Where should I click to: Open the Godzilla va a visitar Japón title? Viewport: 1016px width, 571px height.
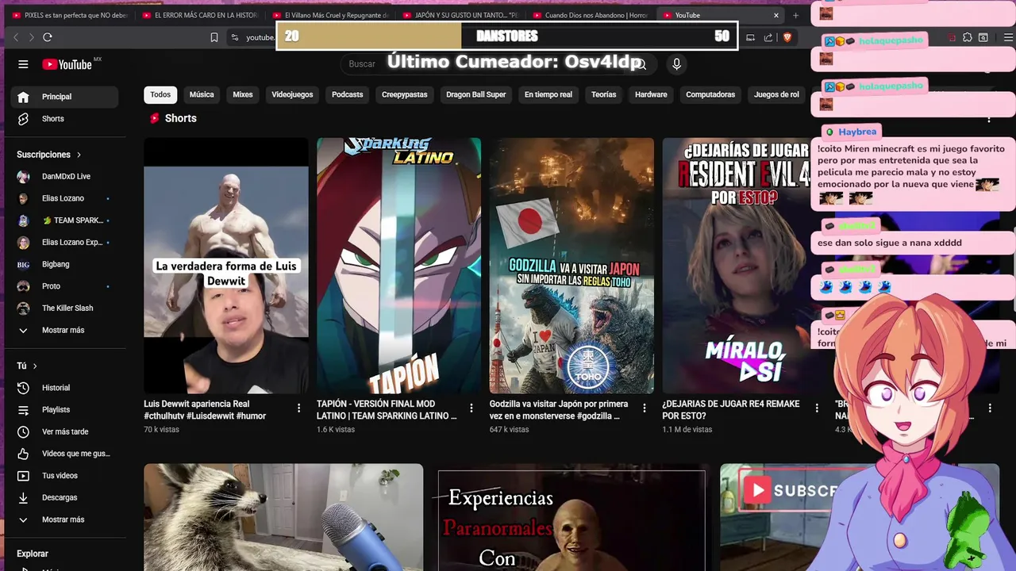(559, 410)
